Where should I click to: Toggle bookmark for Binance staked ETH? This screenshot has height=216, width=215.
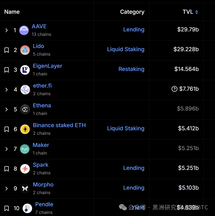click(7, 129)
